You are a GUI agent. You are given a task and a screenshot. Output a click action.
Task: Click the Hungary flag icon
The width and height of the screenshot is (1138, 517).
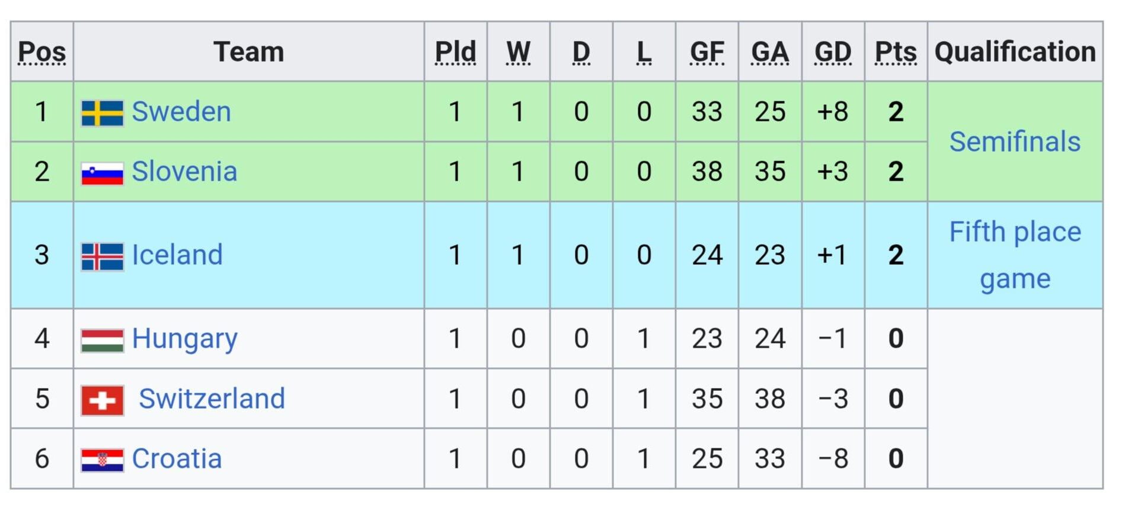click(x=102, y=340)
